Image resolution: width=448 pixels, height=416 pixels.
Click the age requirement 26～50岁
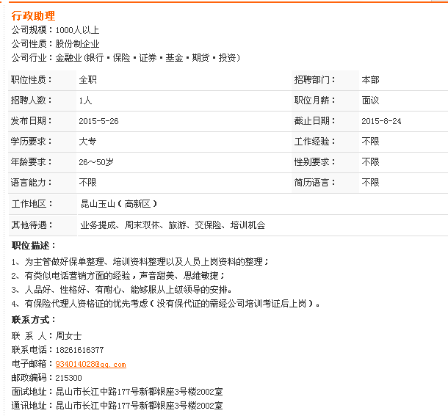click(x=96, y=161)
